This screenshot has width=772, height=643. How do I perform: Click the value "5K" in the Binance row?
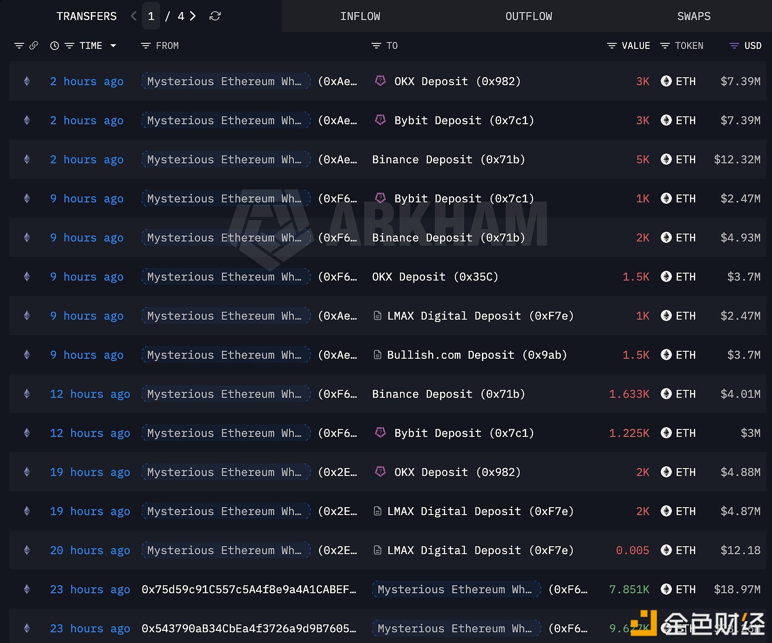click(x=643, y=160)
